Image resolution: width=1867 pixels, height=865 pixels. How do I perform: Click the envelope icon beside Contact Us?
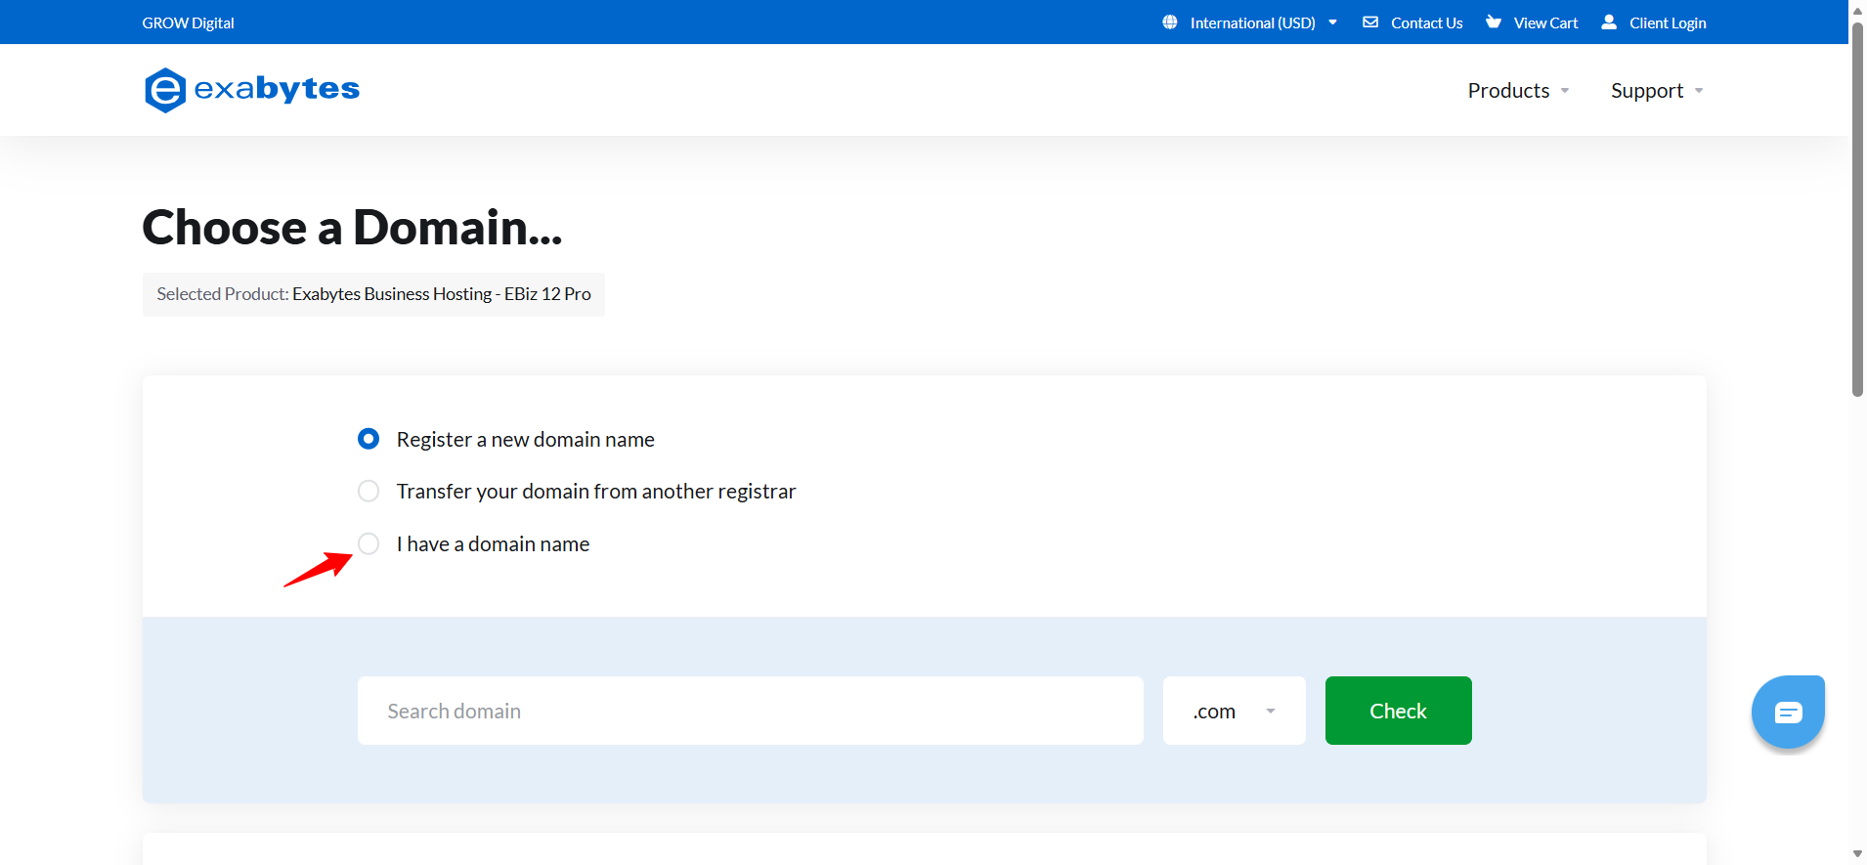(1370, 22)
